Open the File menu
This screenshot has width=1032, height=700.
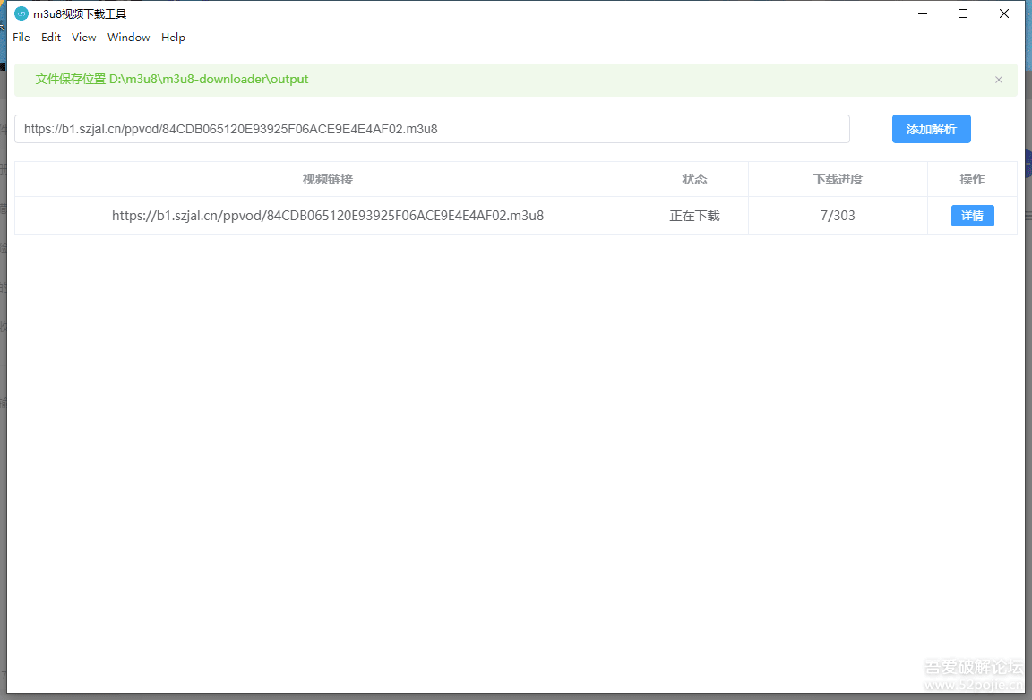tap(21, 38)
